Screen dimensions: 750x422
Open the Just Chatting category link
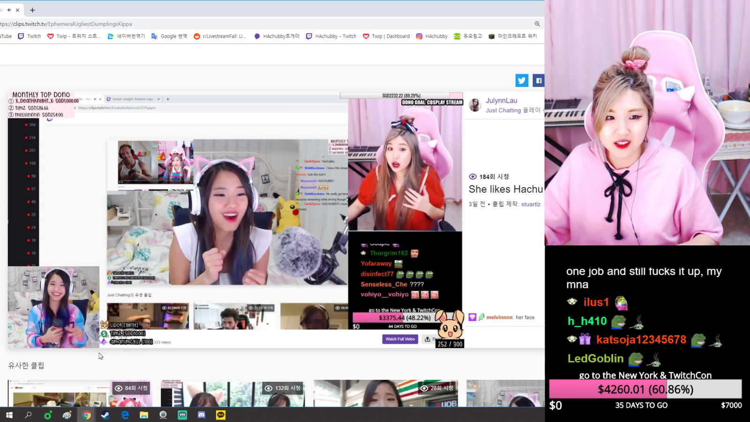[503, 110]
